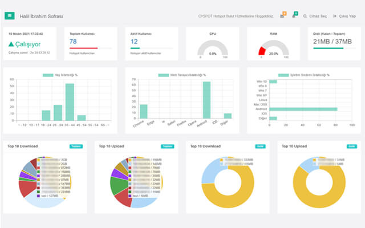
Task: Click the Toplam badge on Top 10 Upload
Action: click(167, 146)
